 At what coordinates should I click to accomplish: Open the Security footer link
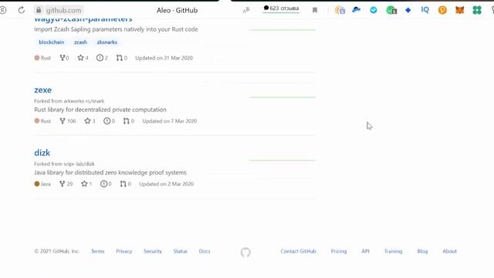[x=153, y=252]
